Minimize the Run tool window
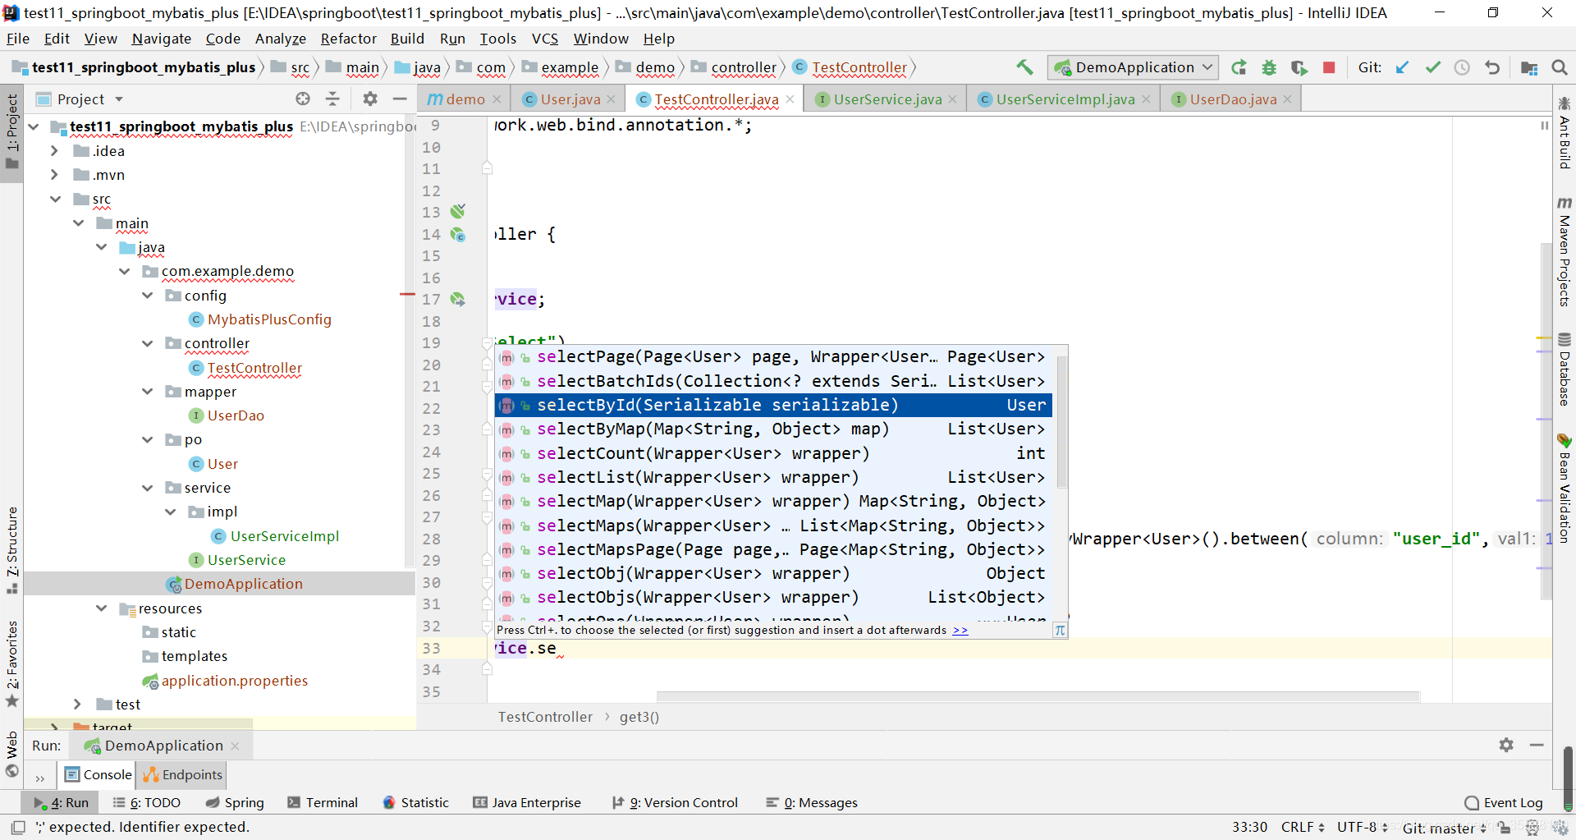 (x=1537, y=745)
